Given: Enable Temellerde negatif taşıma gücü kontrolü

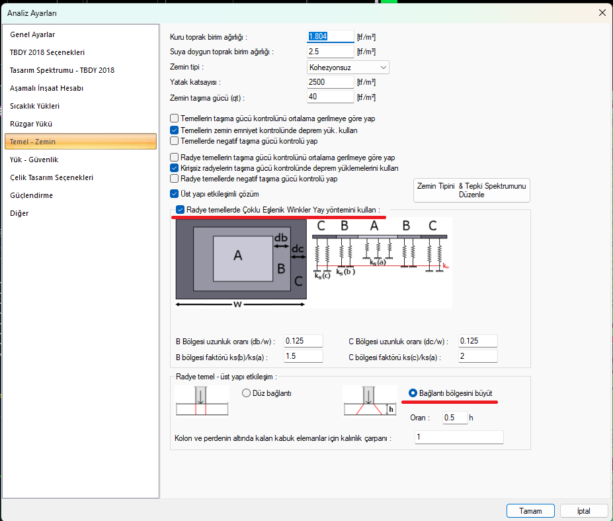Looking at the screenshot, I should click(175, 141).
